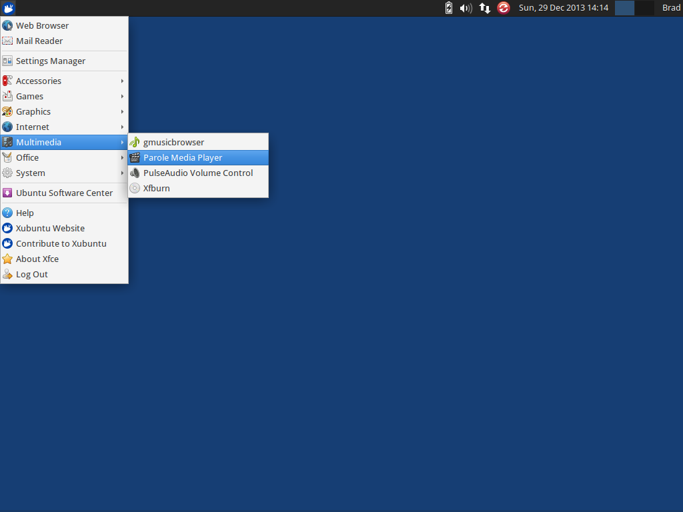The width and height of the screenshot is (683, 512).
Task: Click the Office pencil-cup icon
Action: point(7,157)
